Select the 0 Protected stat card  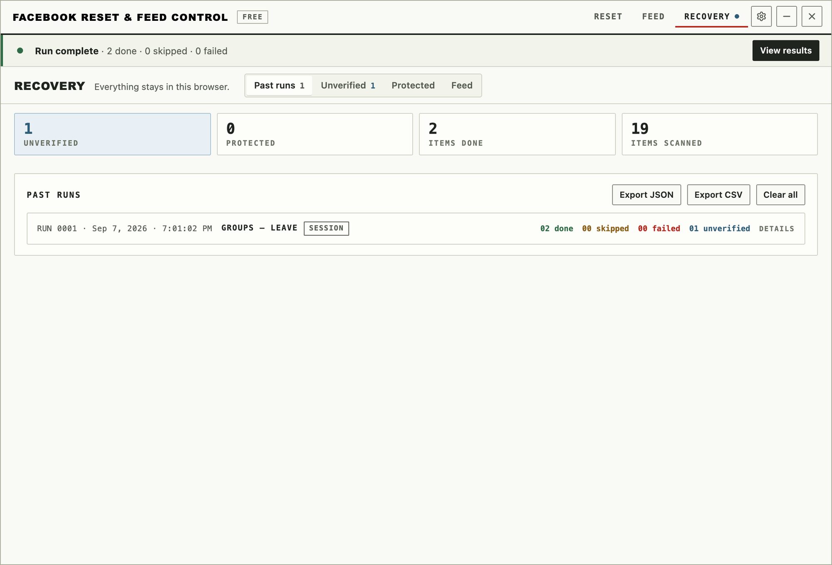point(315,134)
